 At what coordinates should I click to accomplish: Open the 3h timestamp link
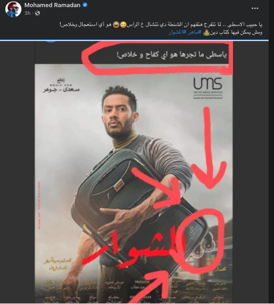click(27, 13)
